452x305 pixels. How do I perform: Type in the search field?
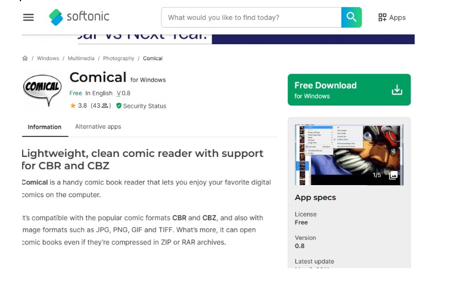pos(252,18)
